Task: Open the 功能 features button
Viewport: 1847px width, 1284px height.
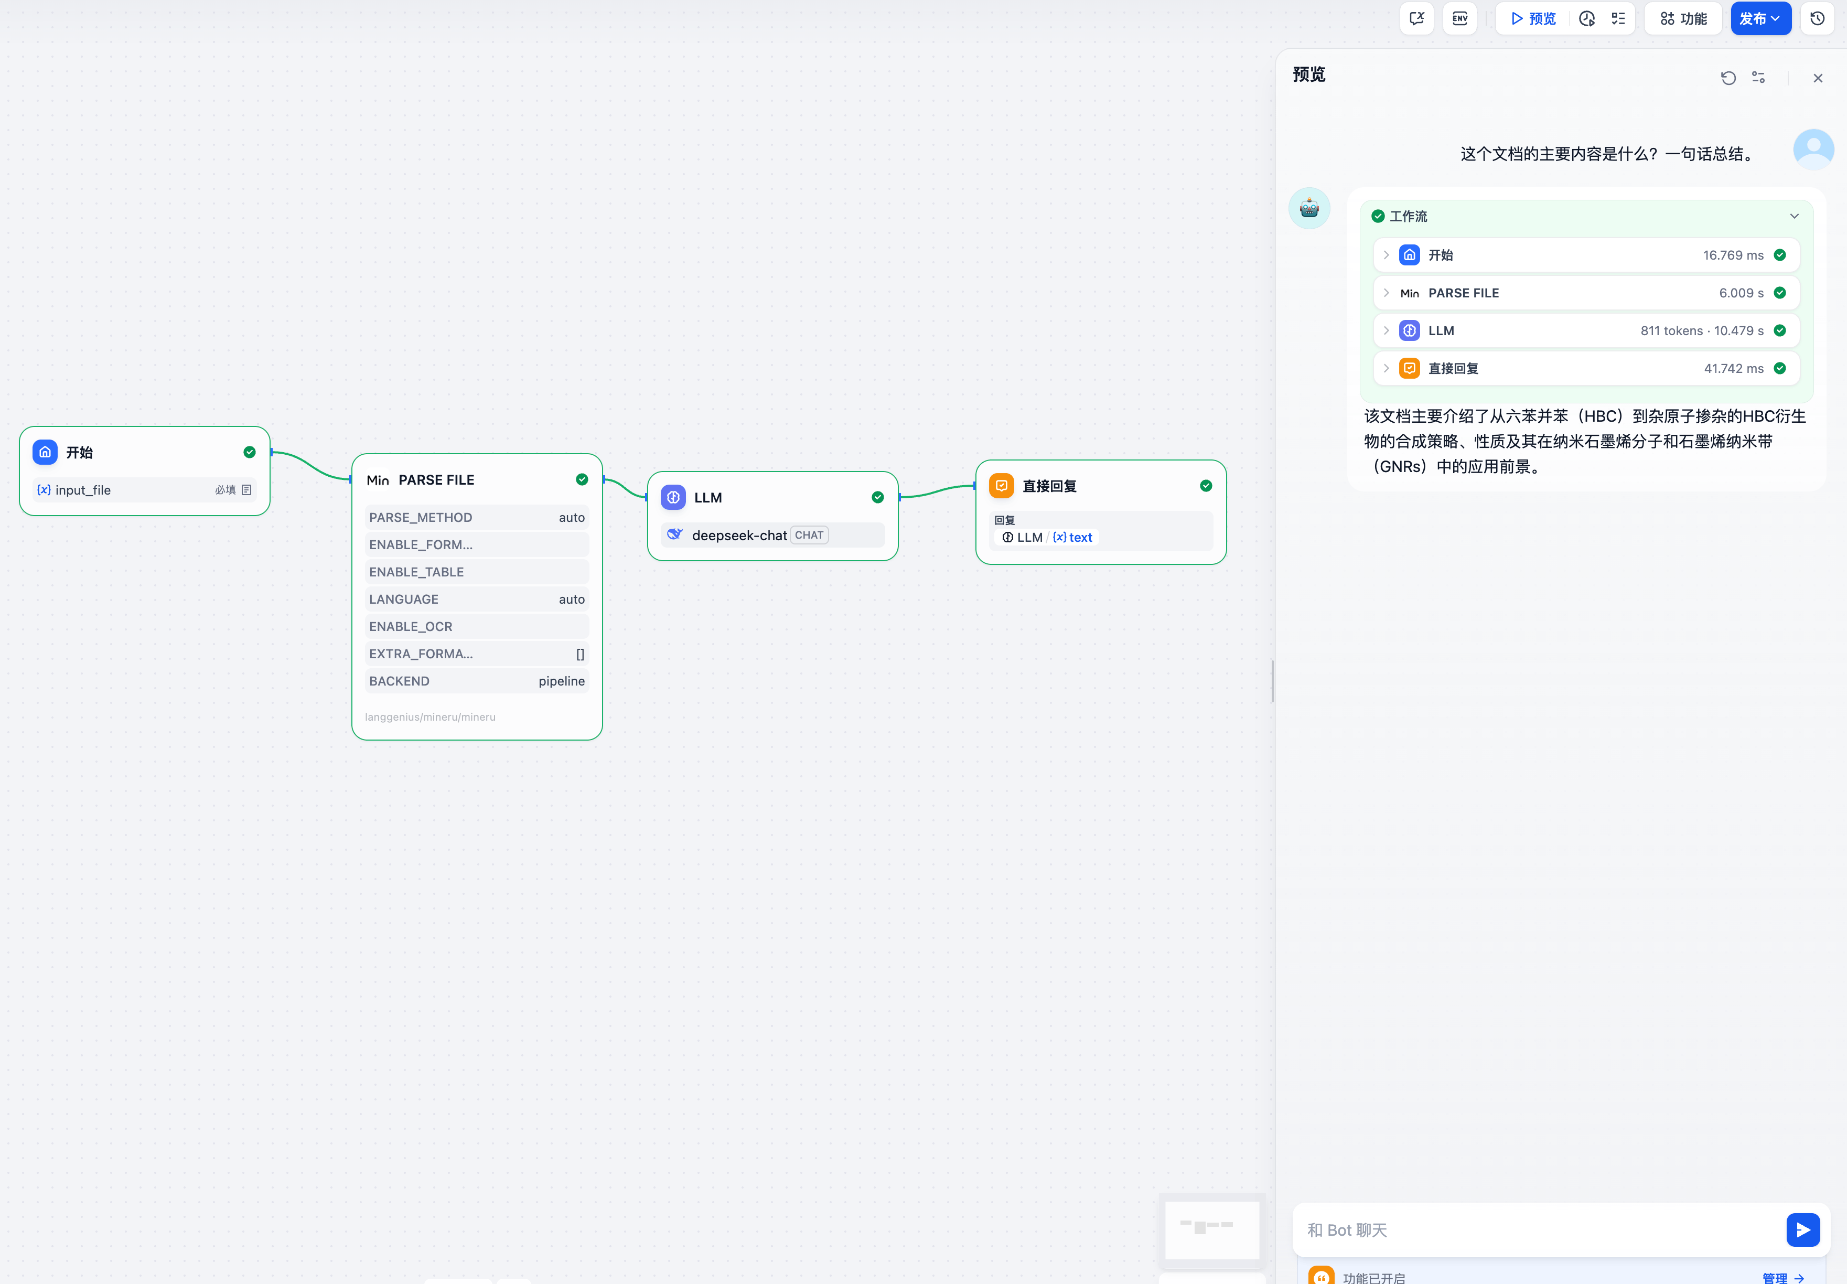Action: (x=1684, y=18)
